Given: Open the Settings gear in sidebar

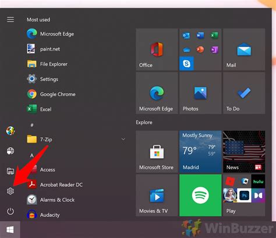Looking at the screenshot, I should [10, 191].
